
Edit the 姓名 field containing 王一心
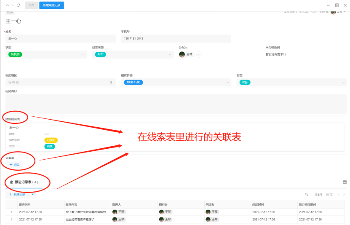click(61, 38)
